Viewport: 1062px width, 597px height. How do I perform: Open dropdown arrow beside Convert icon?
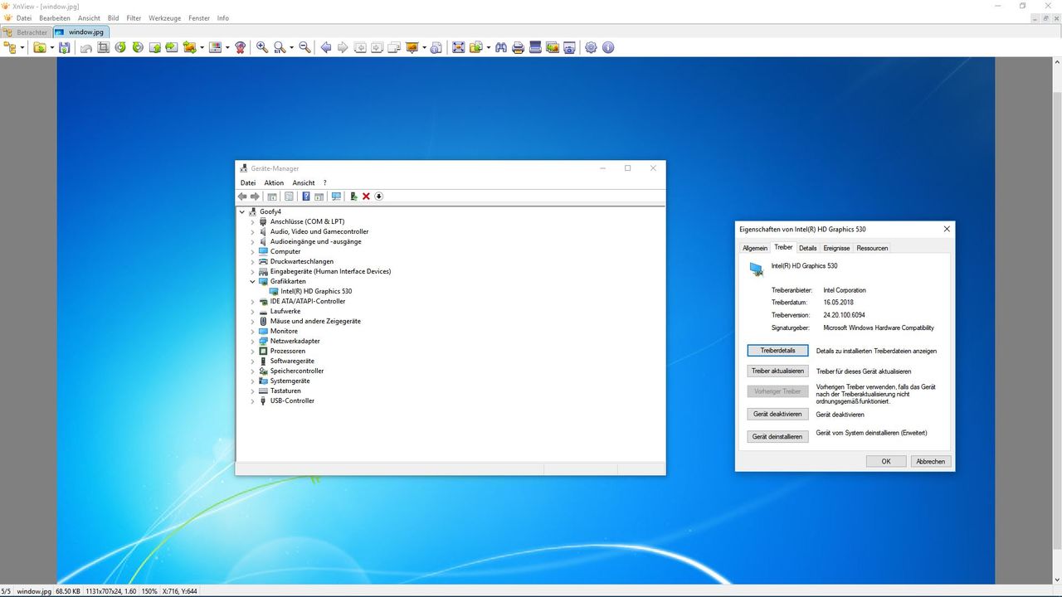pyautogui.click(x=202, y=47)
